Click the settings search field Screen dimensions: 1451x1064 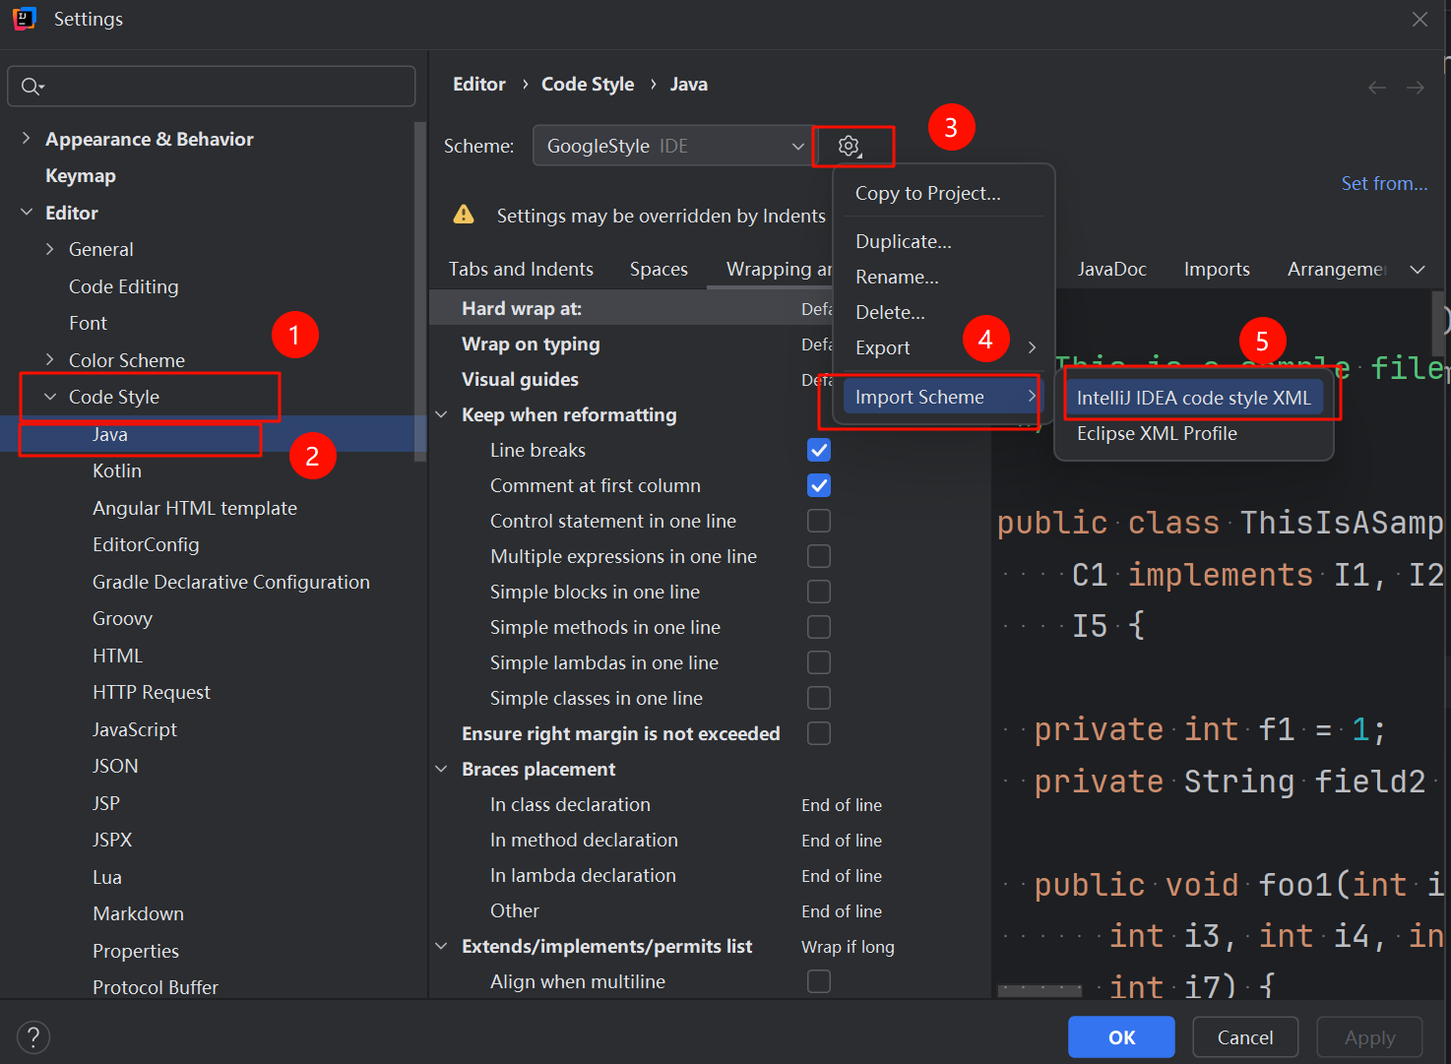click(212, 87)
